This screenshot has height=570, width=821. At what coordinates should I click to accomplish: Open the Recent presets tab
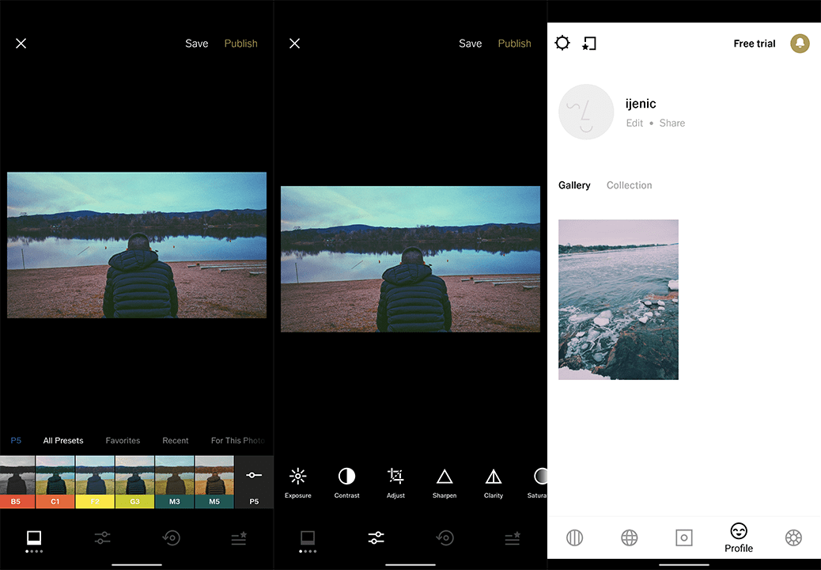point(176,441)
